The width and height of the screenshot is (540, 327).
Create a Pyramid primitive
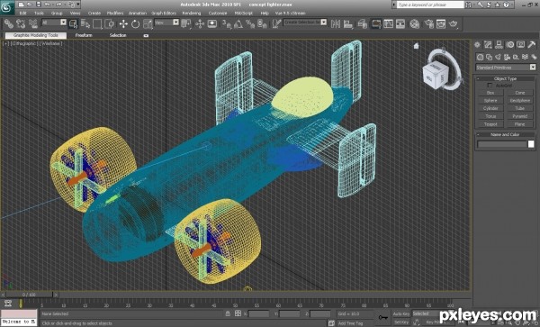[x=520, y=116]
